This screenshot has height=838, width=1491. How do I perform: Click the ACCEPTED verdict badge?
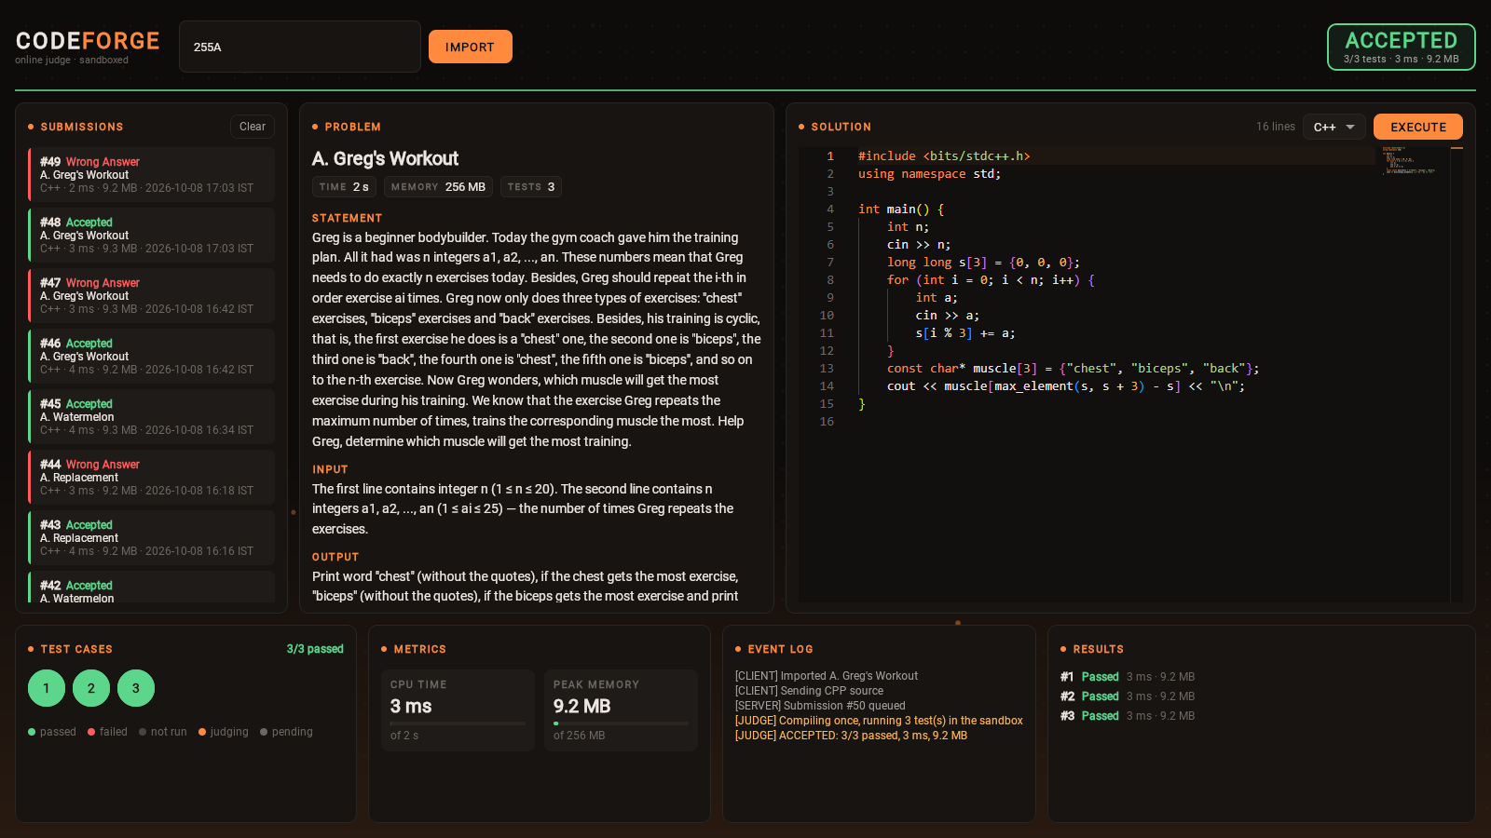pyautogui.click(x=1401, y=47)
